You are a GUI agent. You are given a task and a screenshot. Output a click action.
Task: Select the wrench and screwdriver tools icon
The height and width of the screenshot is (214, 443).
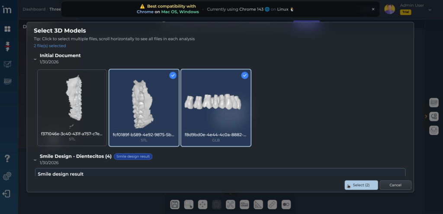(230, 204)
